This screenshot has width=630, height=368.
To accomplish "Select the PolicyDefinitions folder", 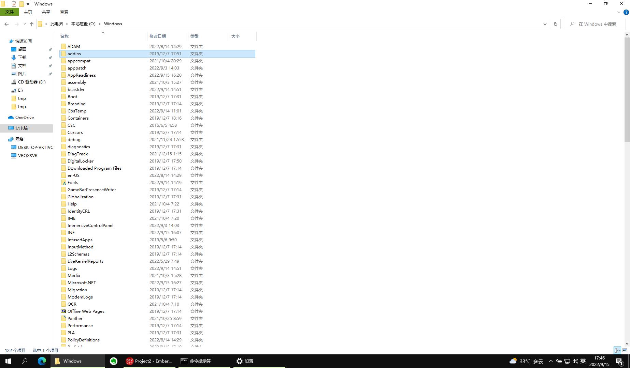I will [x=157, y=340].
